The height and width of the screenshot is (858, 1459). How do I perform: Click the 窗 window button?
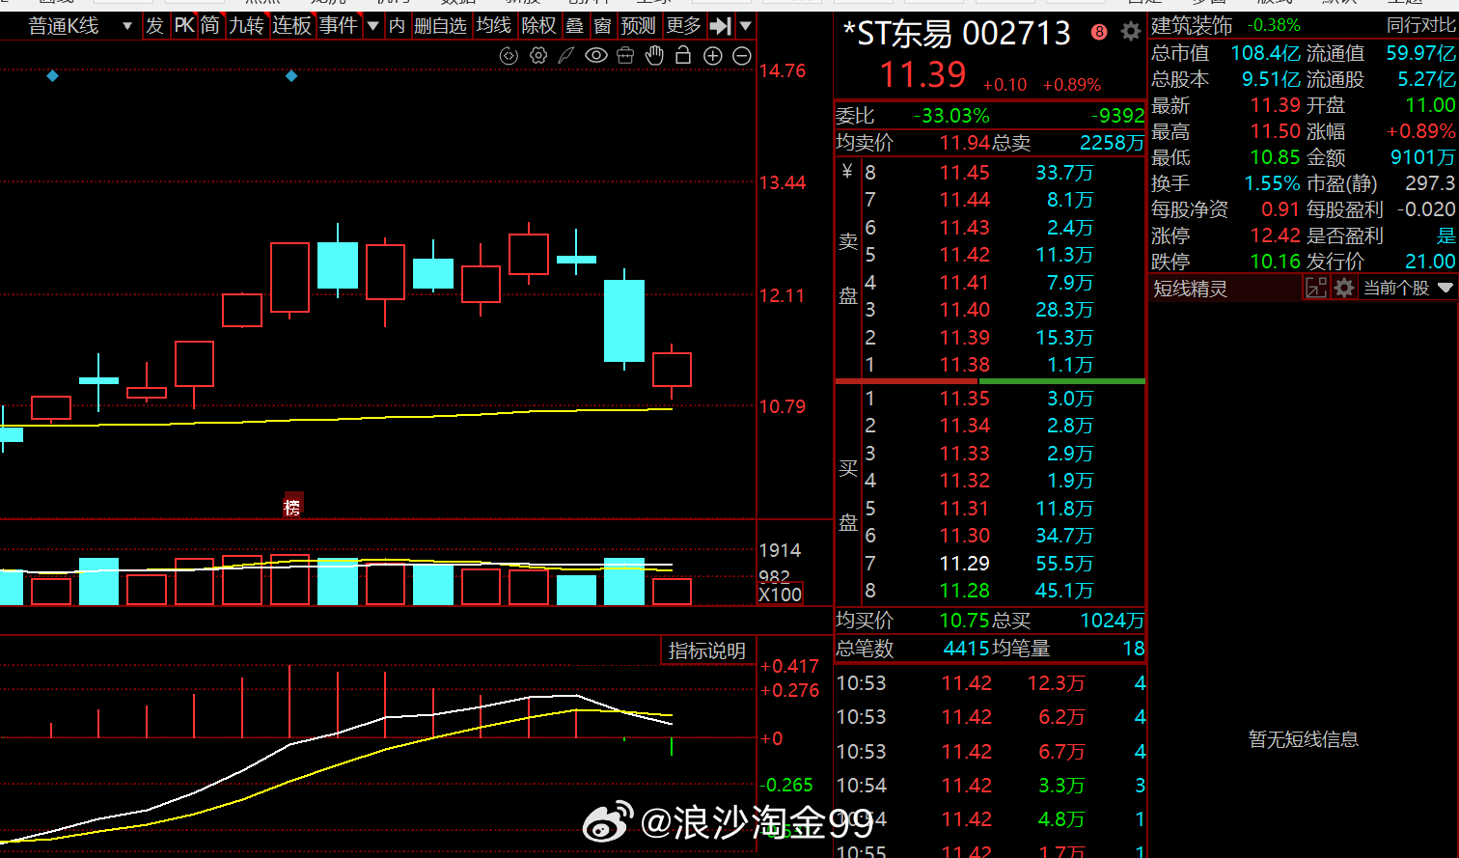(603, 26)
